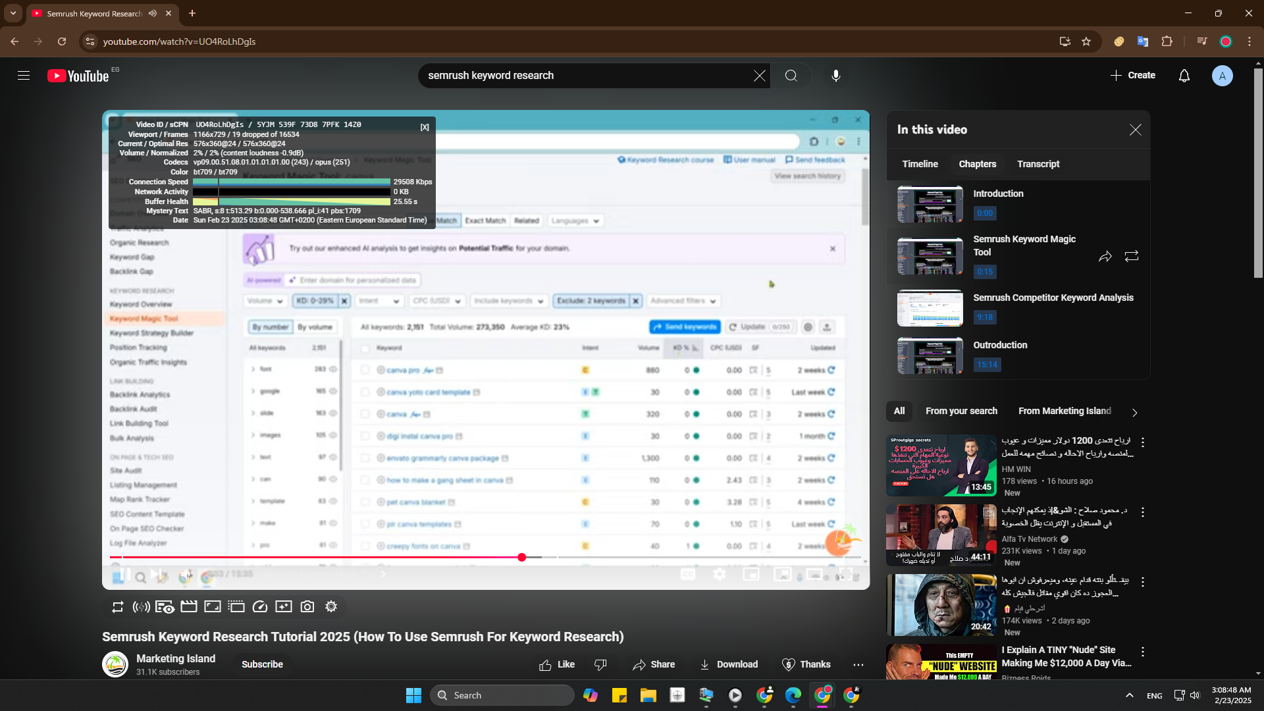Share the Semrush Keyword Magic Tool chapter

click(x=1105, y=257)
